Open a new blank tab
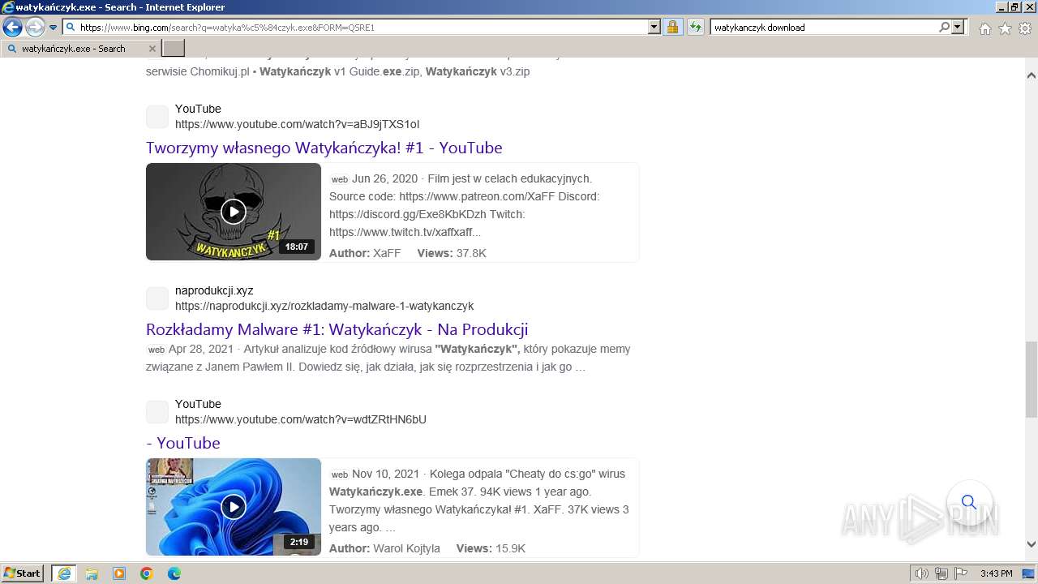1038x584 pixels. pyautogui.click(x=174, y=49)
